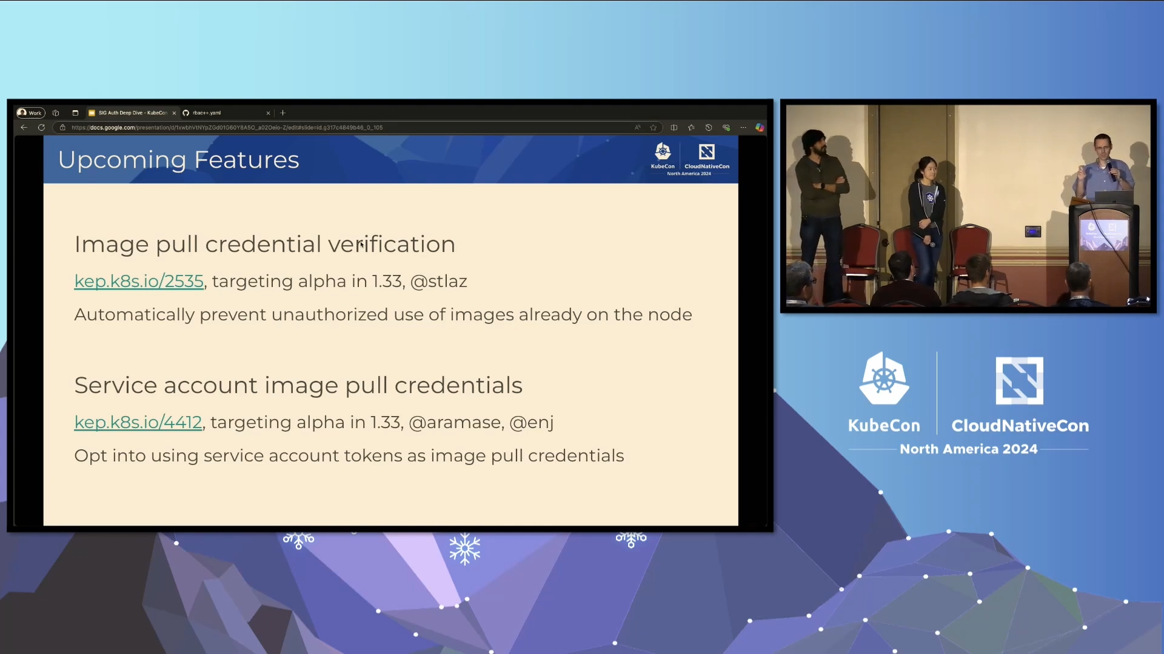Enter Read Aloud mode via A icon
The width and height of the screenshot is (1164, 654).
[x=637, y=127]
